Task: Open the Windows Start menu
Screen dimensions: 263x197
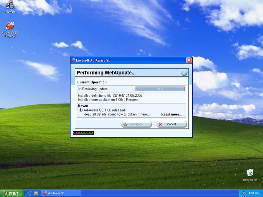Action: (x=12, y=193)
